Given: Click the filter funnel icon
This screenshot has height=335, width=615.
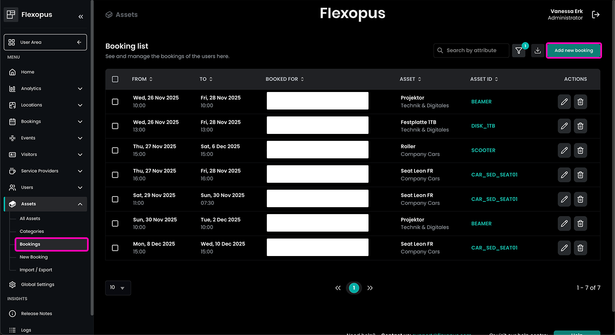Looking at the screenshot, I should tap(519, 50).
